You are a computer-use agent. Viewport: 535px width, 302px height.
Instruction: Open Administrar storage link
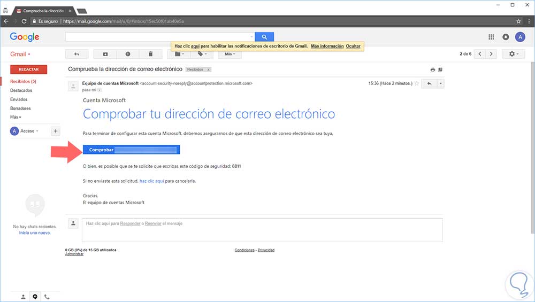(x=74, y=254)
